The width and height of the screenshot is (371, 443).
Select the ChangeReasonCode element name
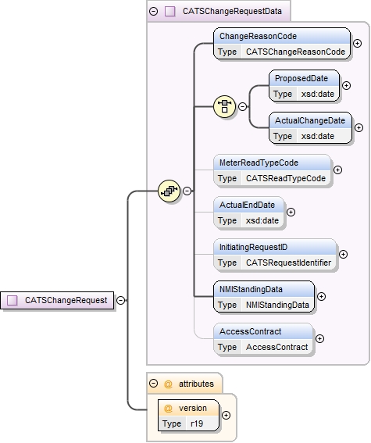[x=258, y=36]
